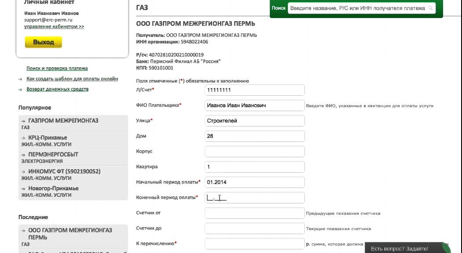Click the arrow icon beside ИНКОМУС ФТ

[23, 172]
